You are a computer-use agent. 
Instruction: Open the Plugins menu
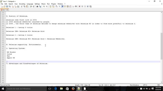pyautogui.click(x=53, y=4)
